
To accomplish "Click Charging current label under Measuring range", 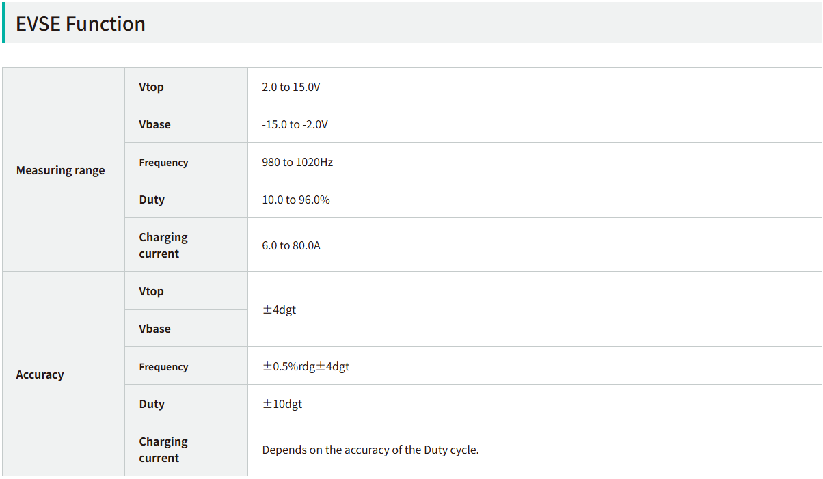I will pyautogui.click(x=163, y=245).
